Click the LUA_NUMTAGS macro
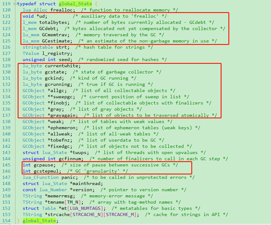 click(85, 208)
